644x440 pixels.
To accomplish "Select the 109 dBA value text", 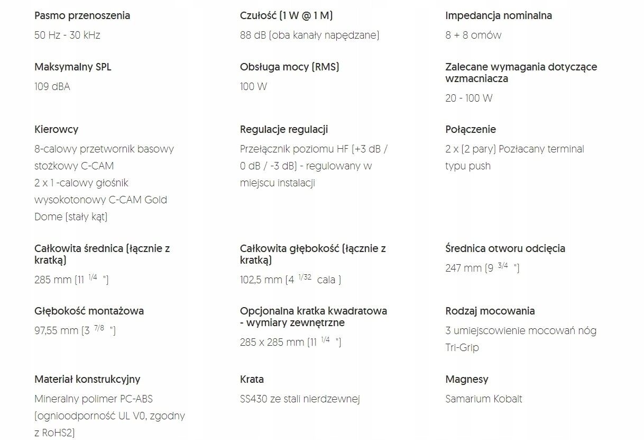I will pyautogui.click(x=52, y=86).
